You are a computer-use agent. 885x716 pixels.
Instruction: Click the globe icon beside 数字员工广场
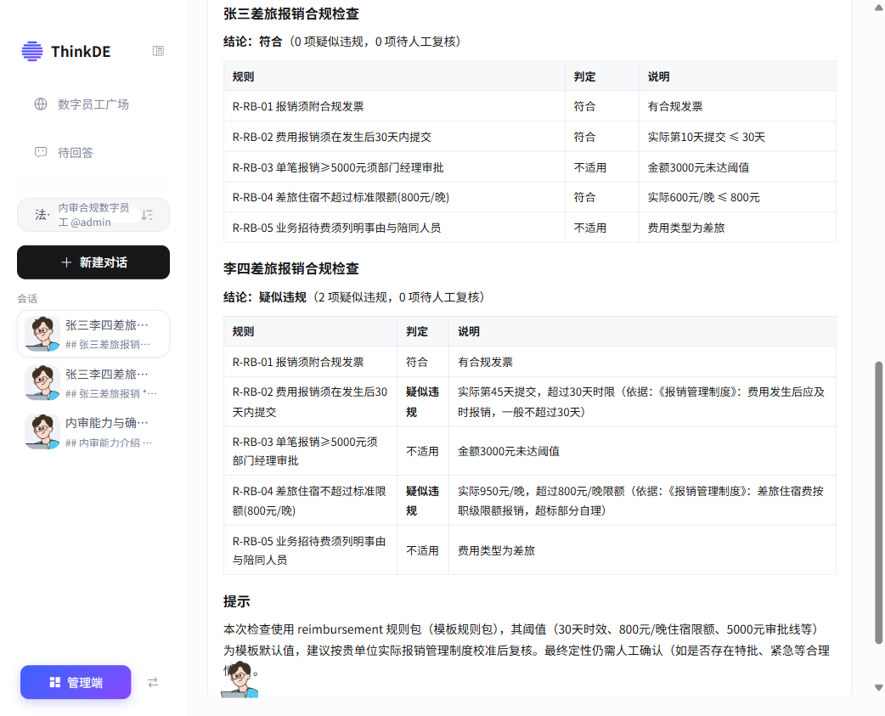point(41,104)
